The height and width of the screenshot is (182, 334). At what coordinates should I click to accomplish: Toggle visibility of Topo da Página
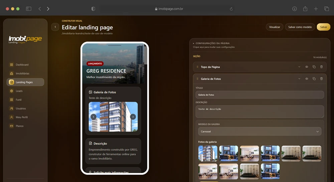pos(307,67)
